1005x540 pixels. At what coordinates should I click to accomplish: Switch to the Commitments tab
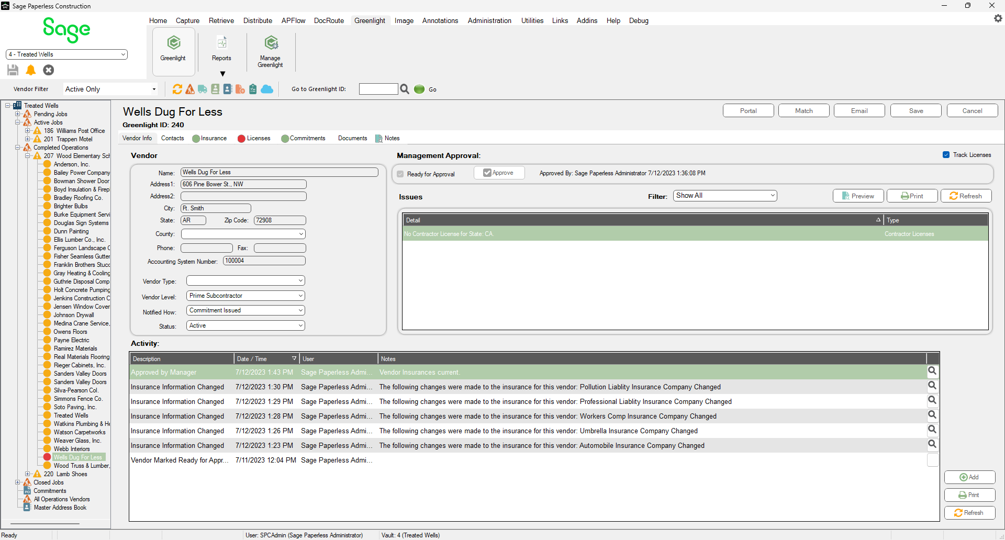point(303,138)
